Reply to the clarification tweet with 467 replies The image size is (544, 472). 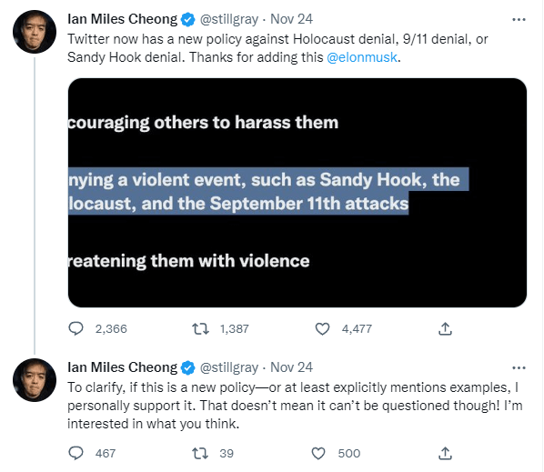click(76, 453)
